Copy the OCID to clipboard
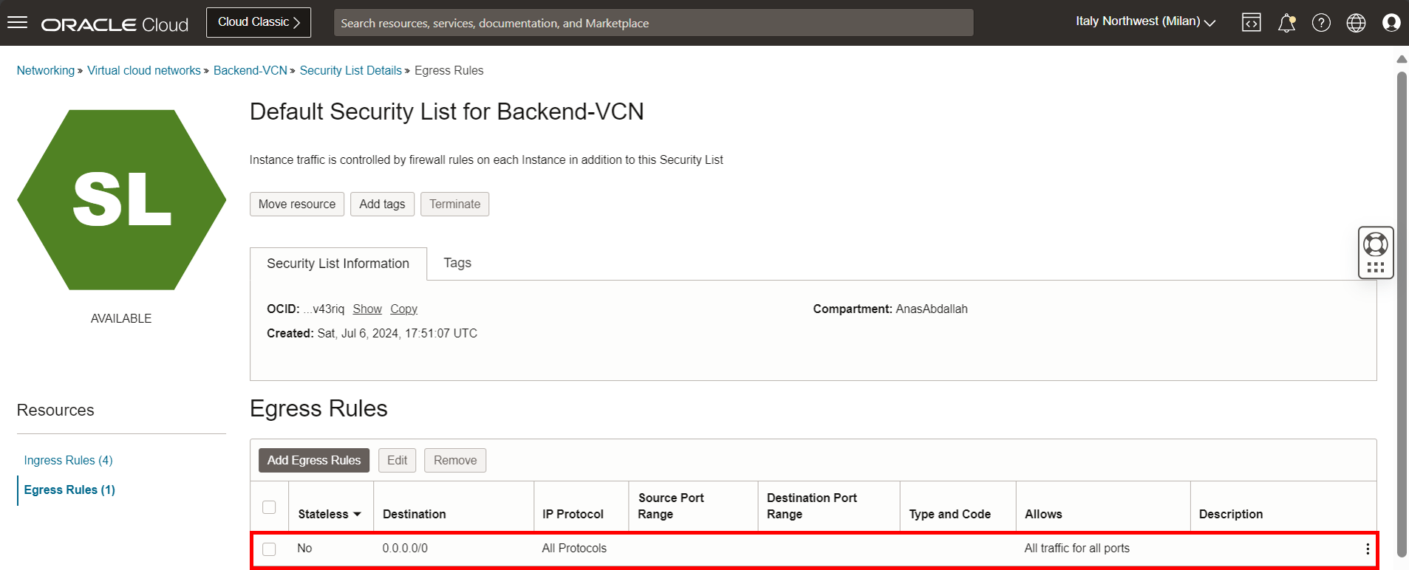The height and width of the screenshot is (570, 1409). (403, 309)
